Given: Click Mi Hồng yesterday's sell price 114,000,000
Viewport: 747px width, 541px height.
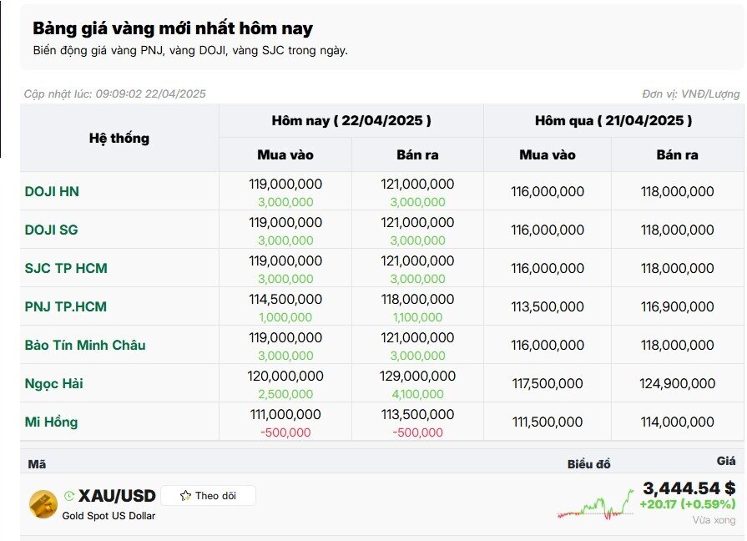Looking at the screenshot, I should [x=678, y=422].
